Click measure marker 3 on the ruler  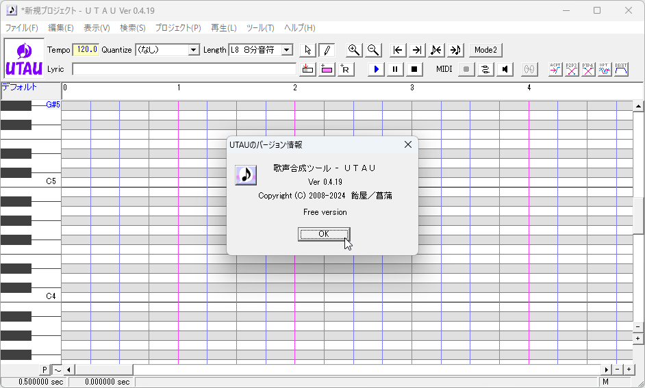(x=412, y=88)
